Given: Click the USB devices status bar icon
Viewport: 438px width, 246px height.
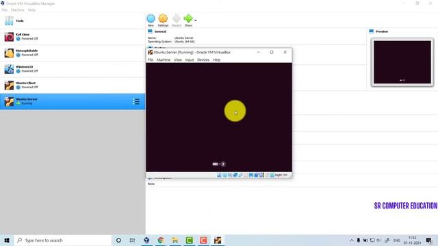Looking at the screenshot, I should point(240,175).
